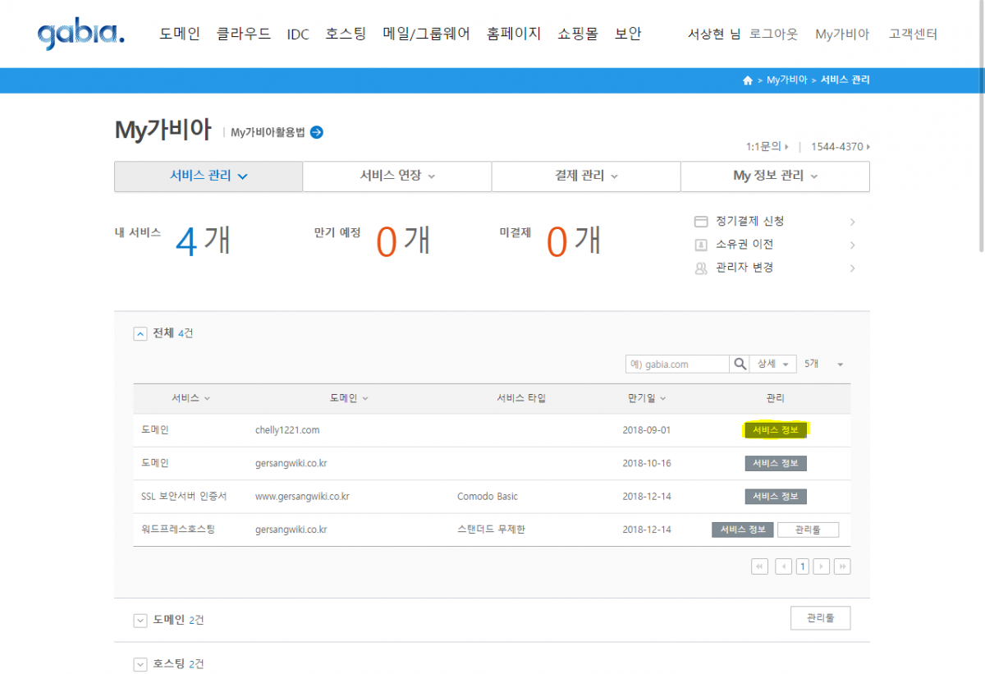The image size is (985, 674).
Task: Click 서비스 정보 for chelly1221.com
Action: click(x=776, y=429)
